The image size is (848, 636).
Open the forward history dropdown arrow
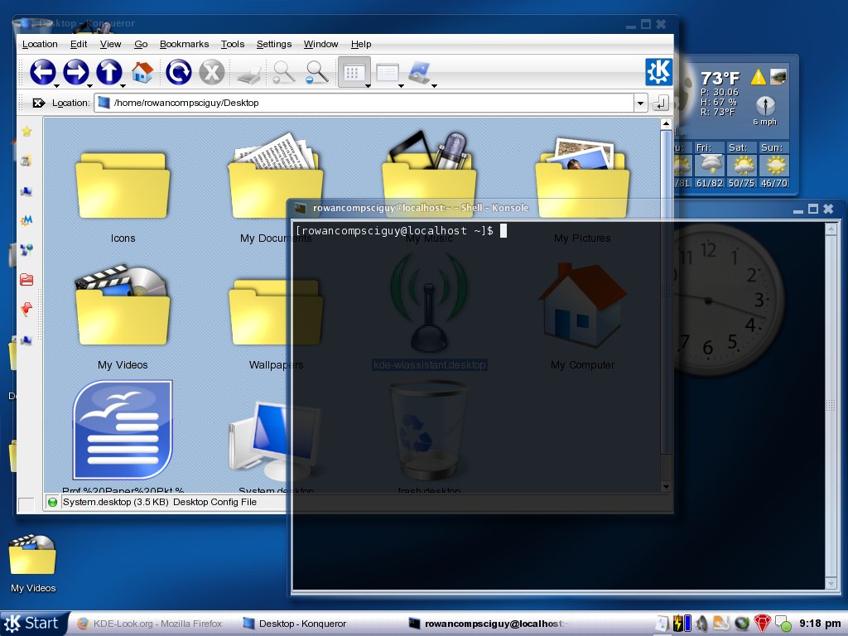pyautogui.click(x=89, y=86)
